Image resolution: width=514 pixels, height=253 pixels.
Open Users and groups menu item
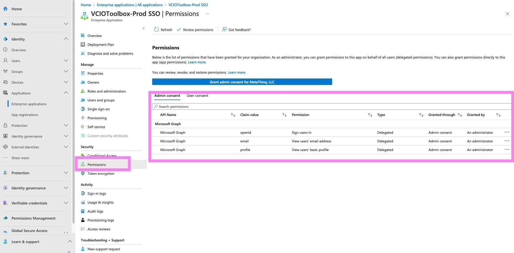101,100
